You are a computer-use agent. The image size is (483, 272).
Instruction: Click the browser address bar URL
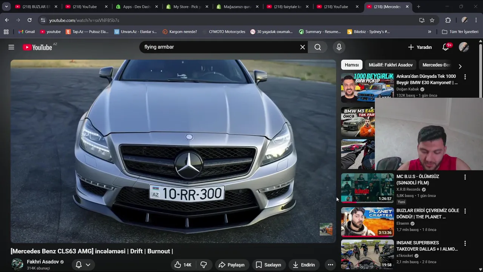pyautogui.click(x=84, y=20)
